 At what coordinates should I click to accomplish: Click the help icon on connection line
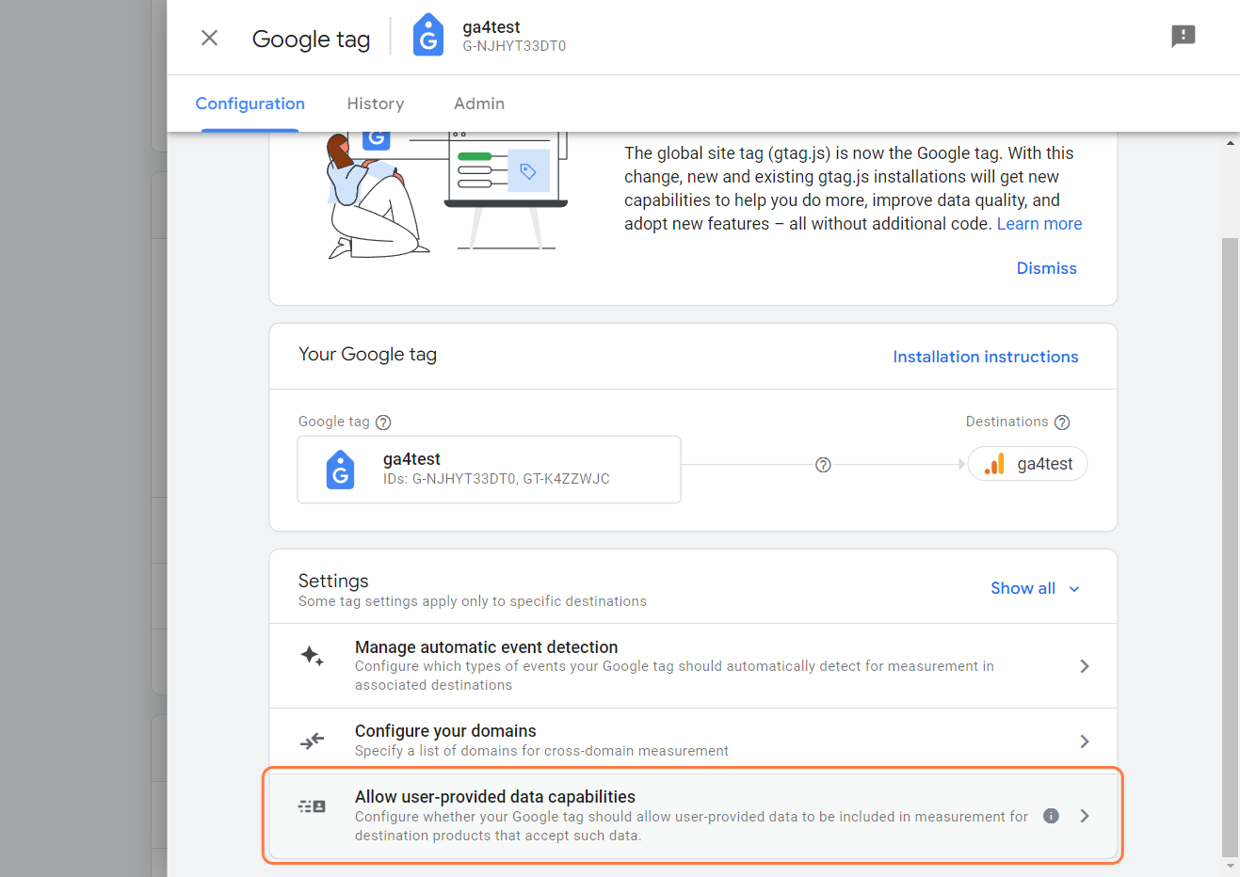[823, 465]
